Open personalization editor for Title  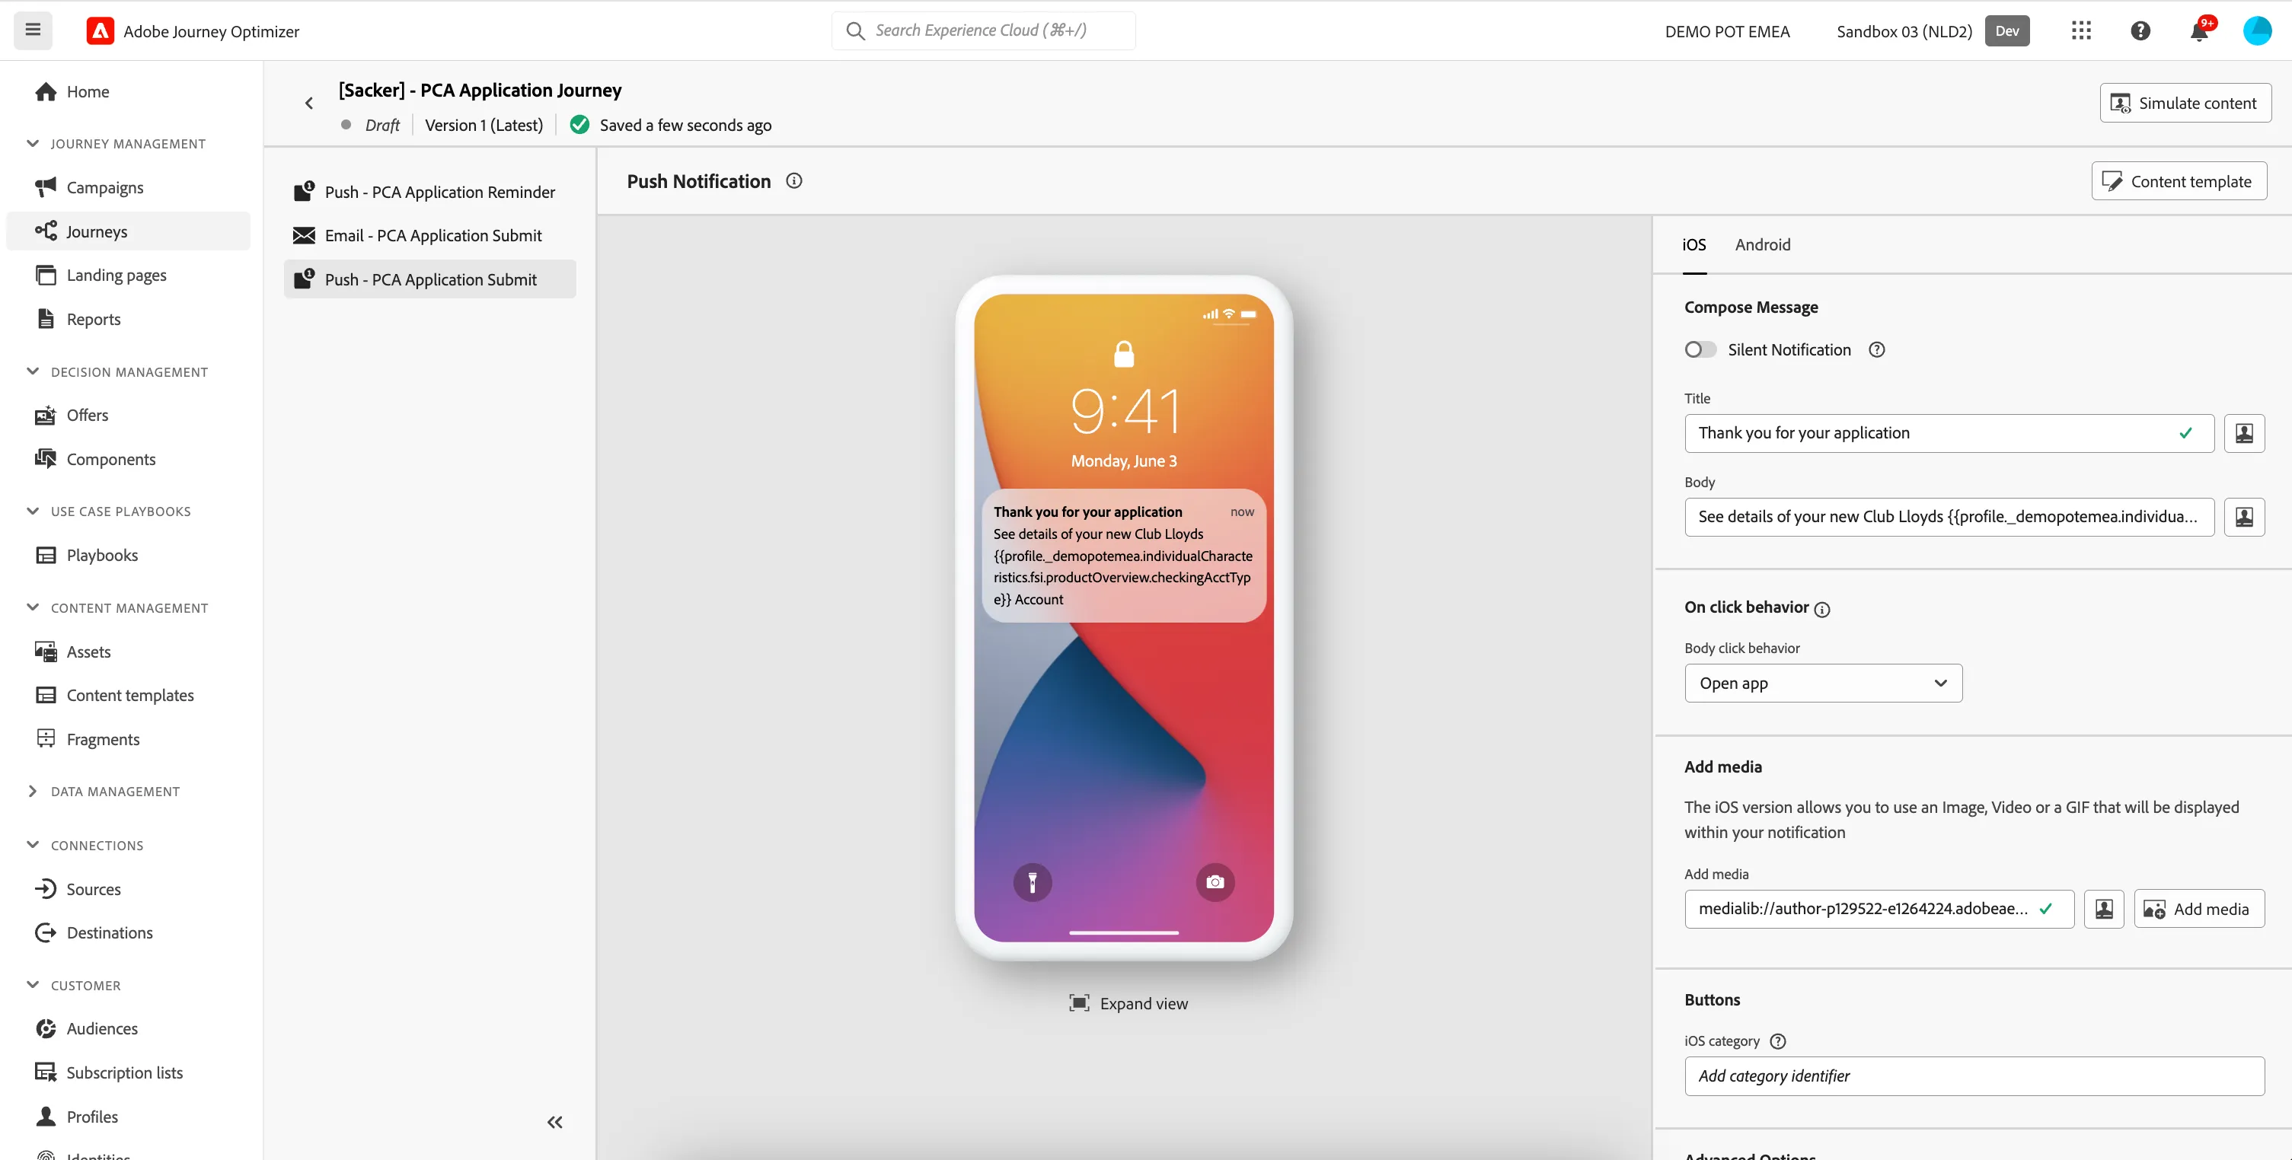[2243, 433]
